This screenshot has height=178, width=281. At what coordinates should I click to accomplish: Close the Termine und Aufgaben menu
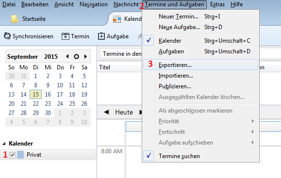point(174,4)
